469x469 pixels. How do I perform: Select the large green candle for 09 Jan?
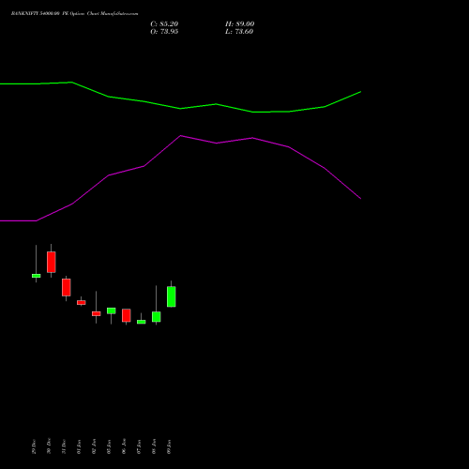pyautogui.click(x=172, y=296)
